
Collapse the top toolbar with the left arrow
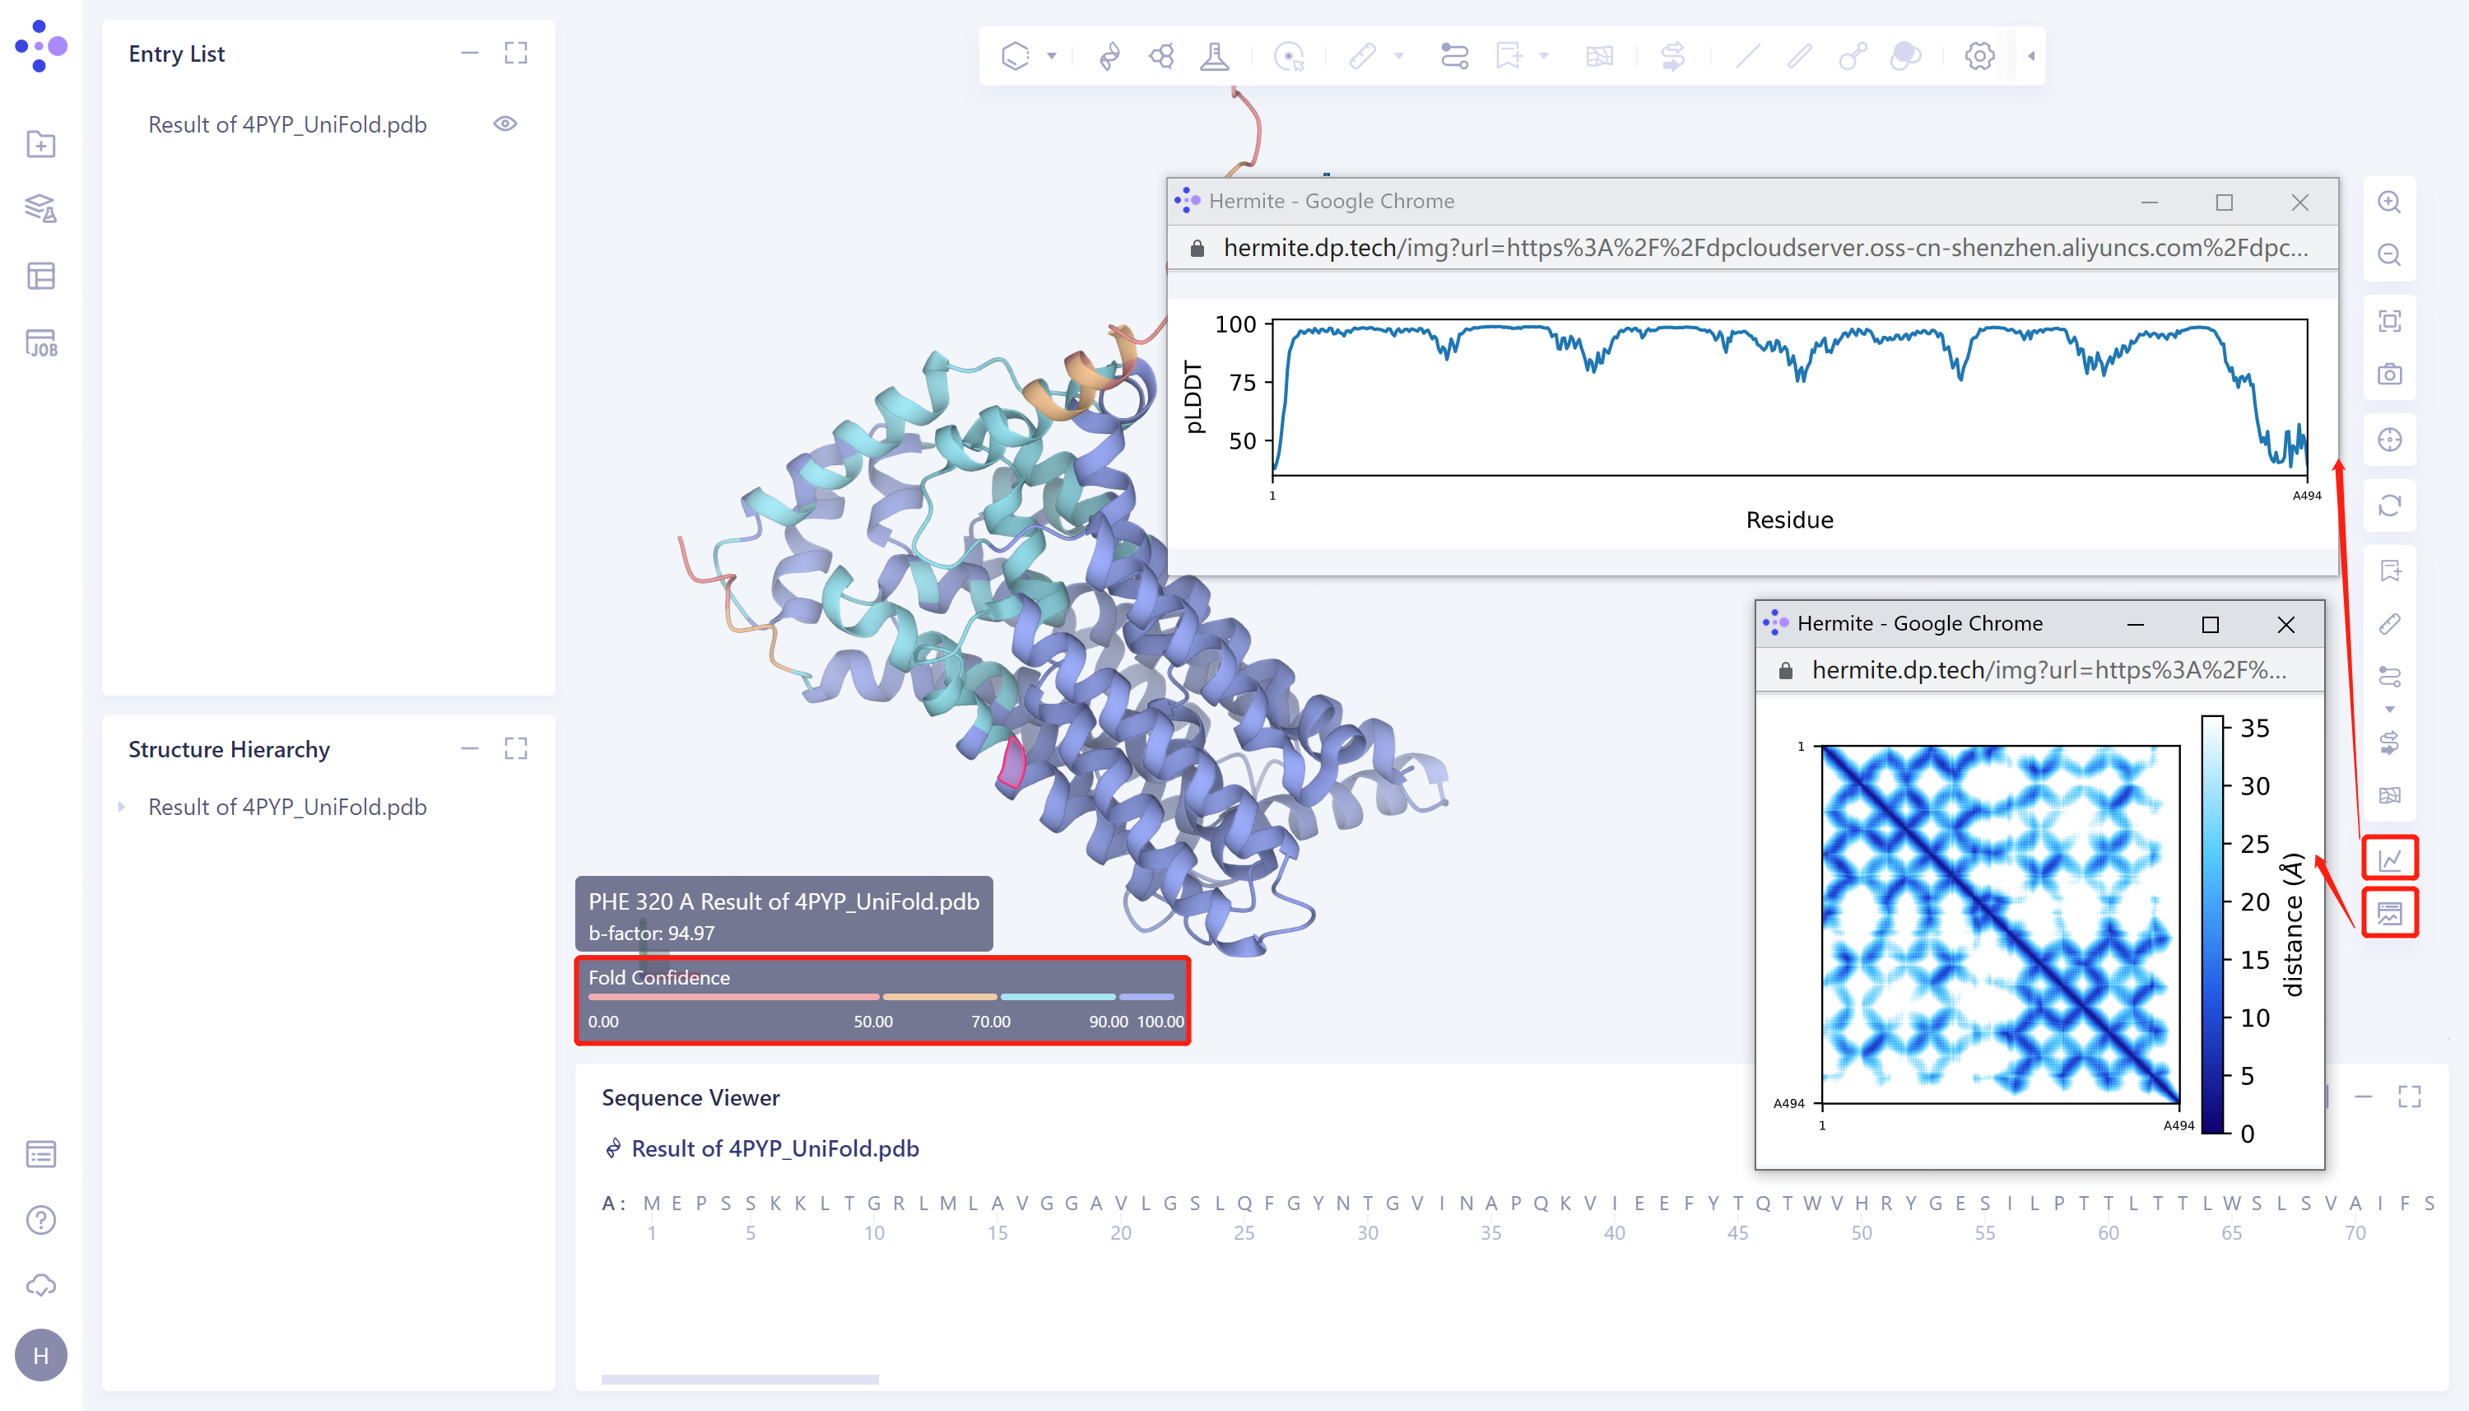2031,56
